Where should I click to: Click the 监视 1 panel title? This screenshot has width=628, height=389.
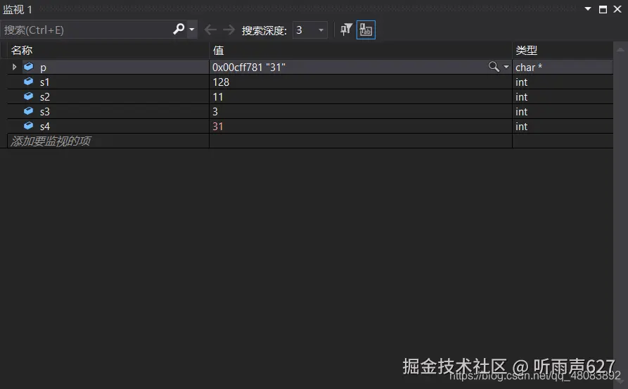coord(17,10)
